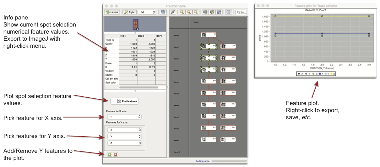Select spot node ID111 in frame 5
The height and width of the screenshot is (167, 380).
pos(228,93)
